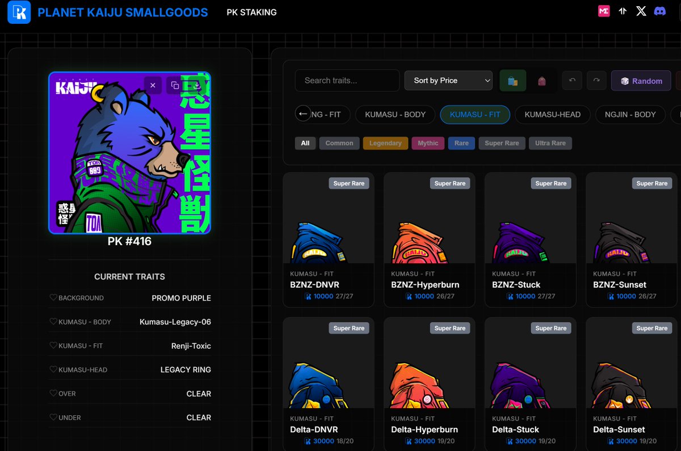Toggle heart next to KUMASU - BODY trait
This screenshot has height=451, width=681.
tap(53, 322)
